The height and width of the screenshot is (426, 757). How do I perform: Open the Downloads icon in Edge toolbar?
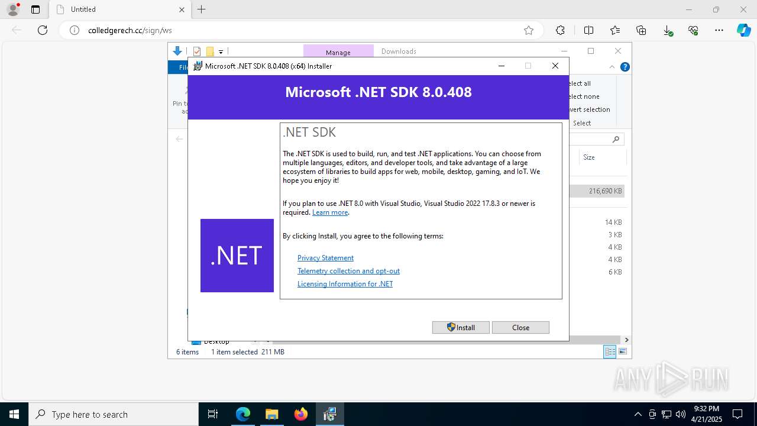pos(668,30)
